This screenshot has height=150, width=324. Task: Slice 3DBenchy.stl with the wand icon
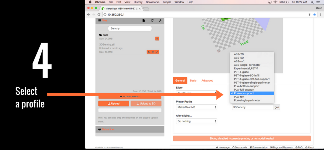pos(157,52)
